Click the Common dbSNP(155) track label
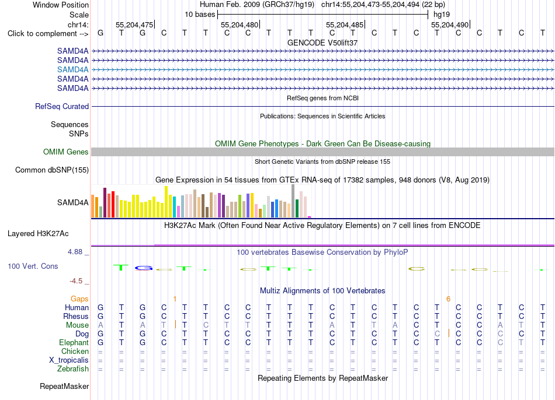 (51, 170)
